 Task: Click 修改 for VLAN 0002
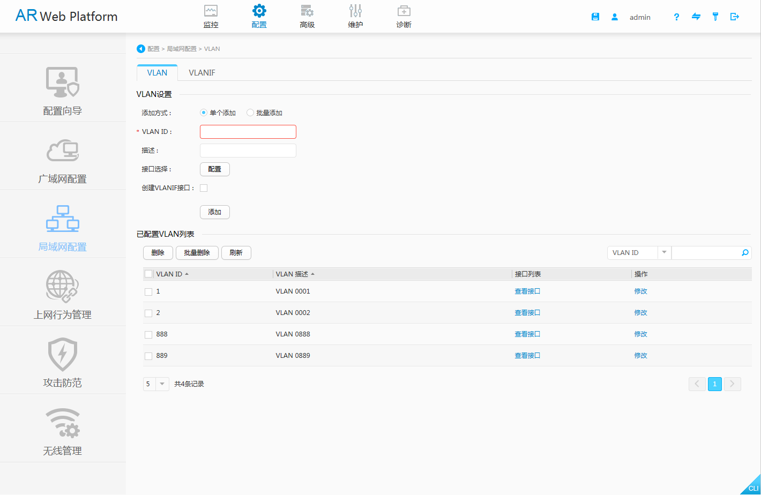[641, 313]
